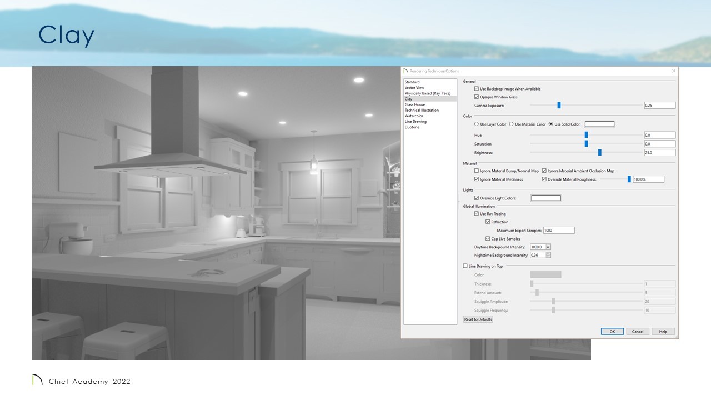Viewport: 711px width, 400px height.
Task: Click the Camera Exposure slider handle
Action: click(559, 105)
